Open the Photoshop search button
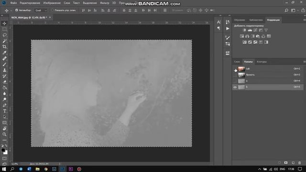This screenshot has height=172, width=306. pos(286,11)
